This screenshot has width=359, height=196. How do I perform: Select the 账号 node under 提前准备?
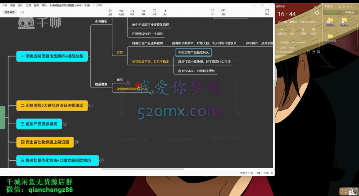[120, 80]
